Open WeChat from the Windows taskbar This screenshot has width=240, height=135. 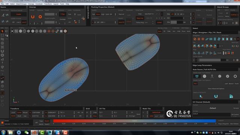[27, 132]
